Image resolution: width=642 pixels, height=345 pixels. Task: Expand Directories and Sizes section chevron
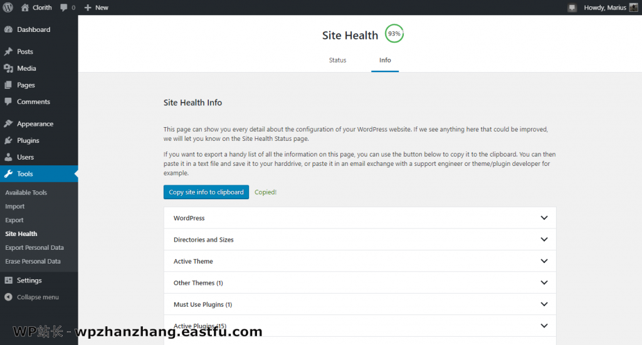tap(544, 240)
